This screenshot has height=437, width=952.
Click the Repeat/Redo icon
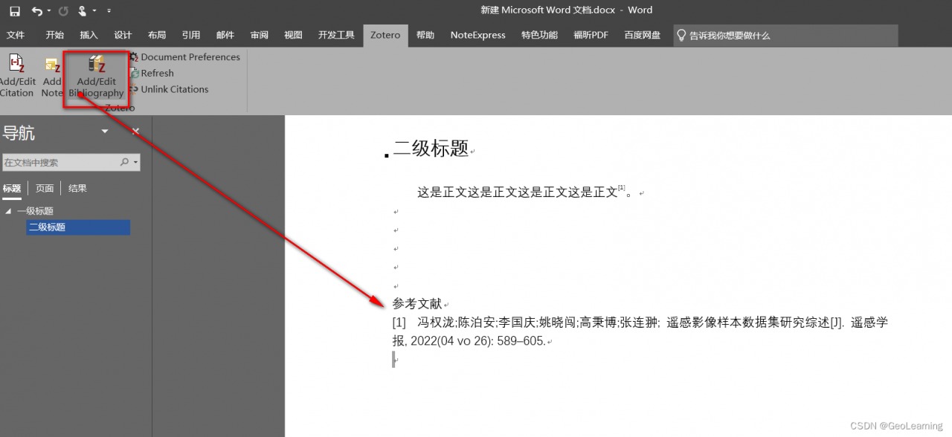[64, 10]
